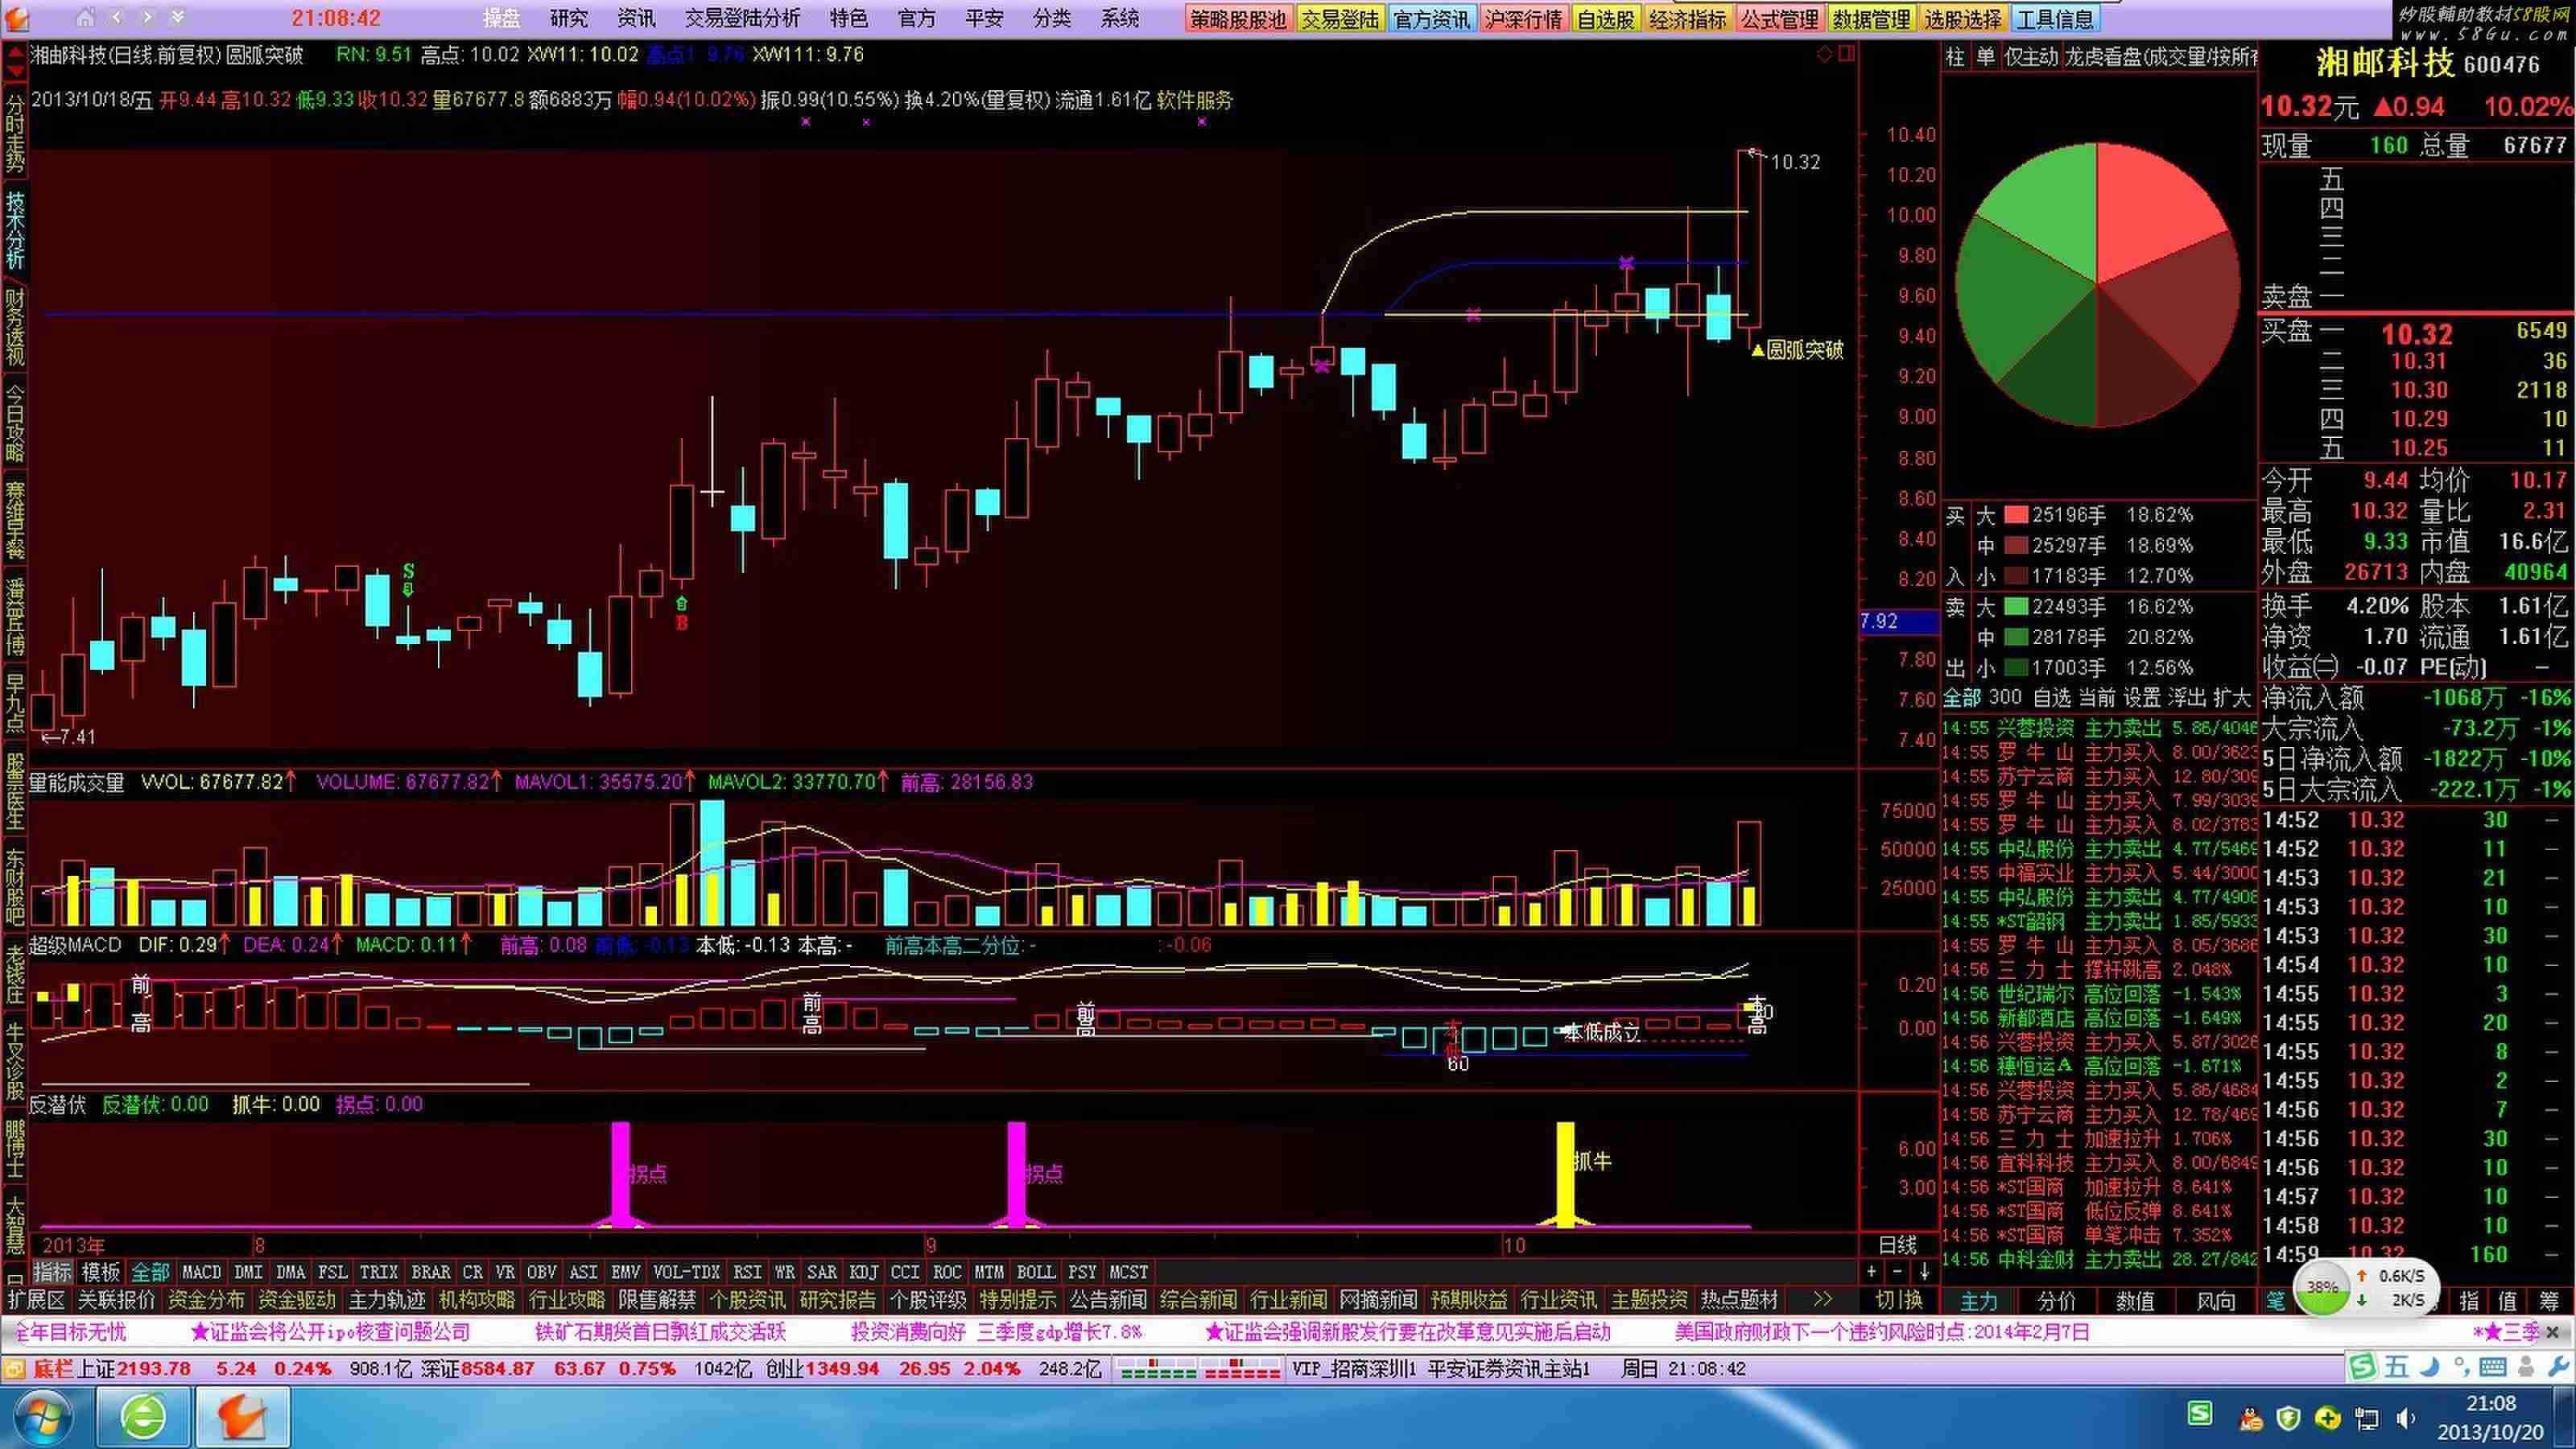This screenshot has width=2576, height=1449.
Task: Select the 主力 tab below the trade list
Action: [1978, 1300]
